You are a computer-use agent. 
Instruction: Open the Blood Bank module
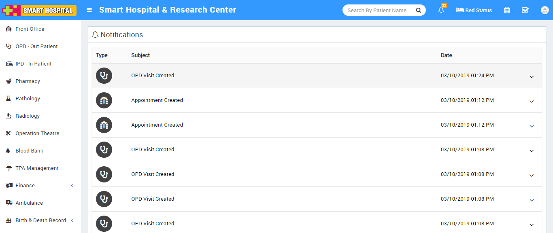pyautogui.click(x=29, y=151)
